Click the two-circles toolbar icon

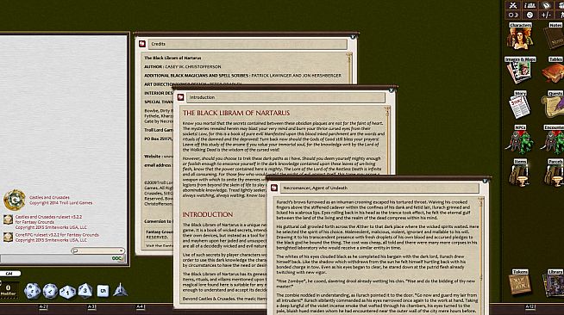coord(513,15)
